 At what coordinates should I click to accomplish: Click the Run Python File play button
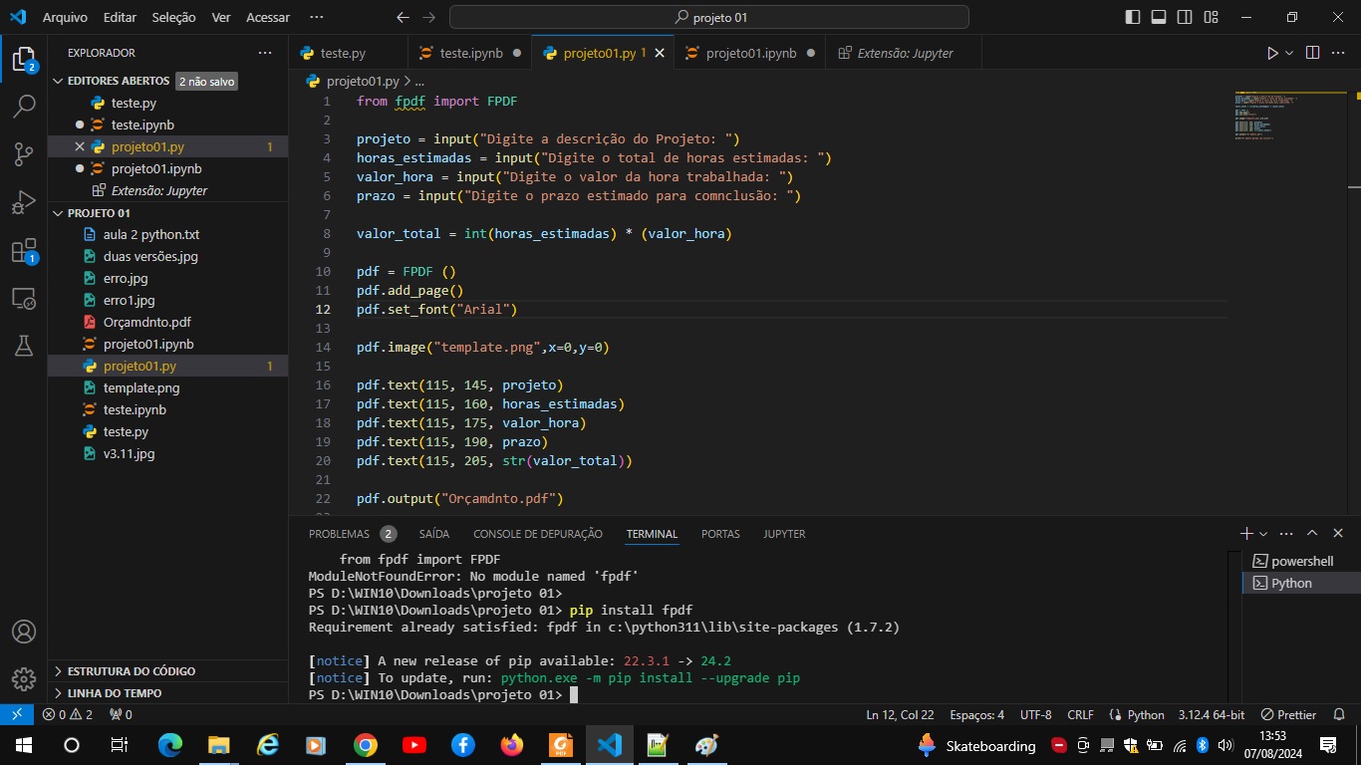point(1271,53)
